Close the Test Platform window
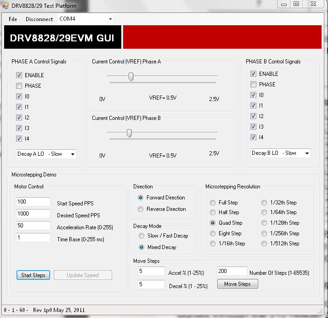The height and width of the screenshot is (318, 328). [313, 4]
